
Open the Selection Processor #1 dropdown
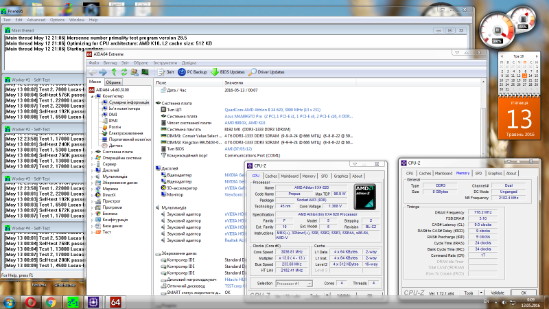click(294, 283)
